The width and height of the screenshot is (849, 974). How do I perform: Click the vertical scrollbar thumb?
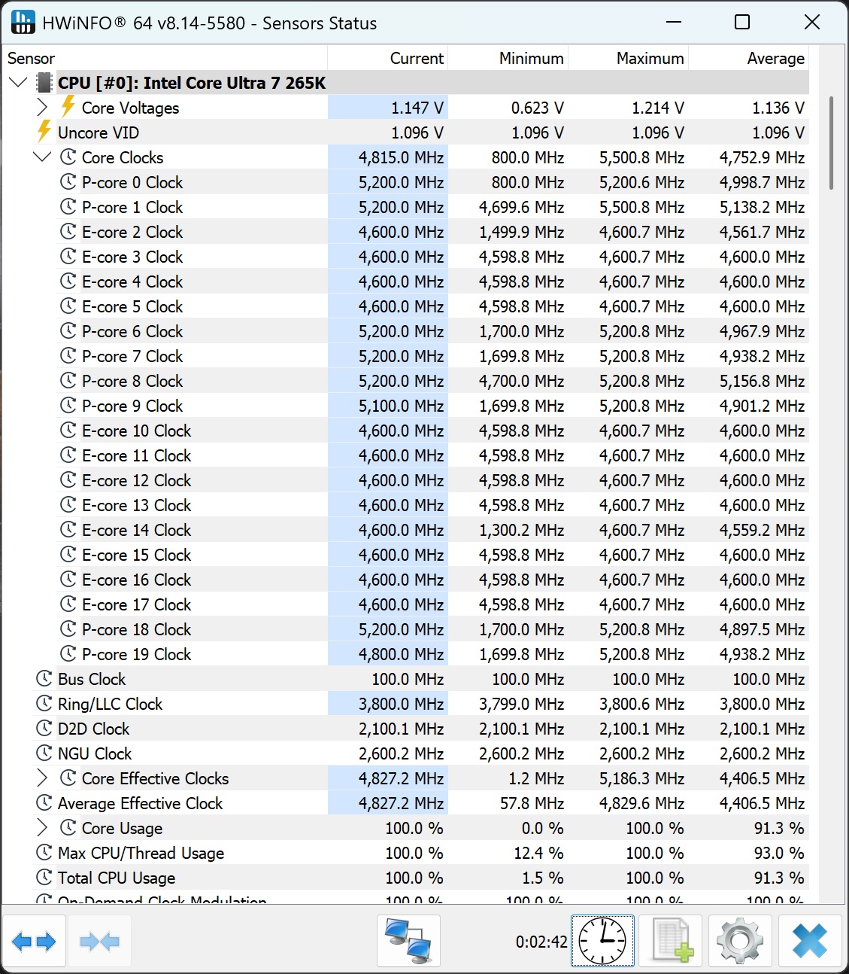[x=831, y=143]
